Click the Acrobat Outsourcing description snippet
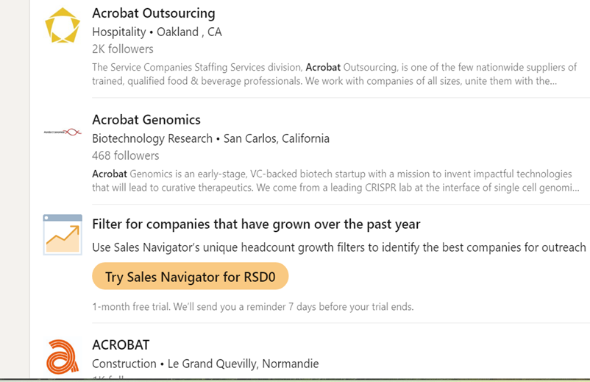 coord(334,74)
